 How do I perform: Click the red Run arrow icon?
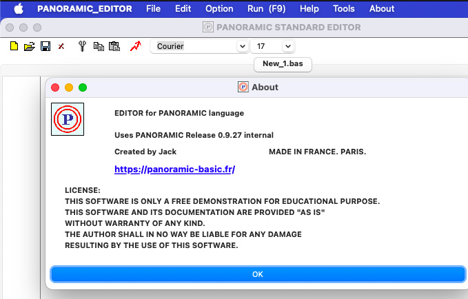[x=136, y=46]
